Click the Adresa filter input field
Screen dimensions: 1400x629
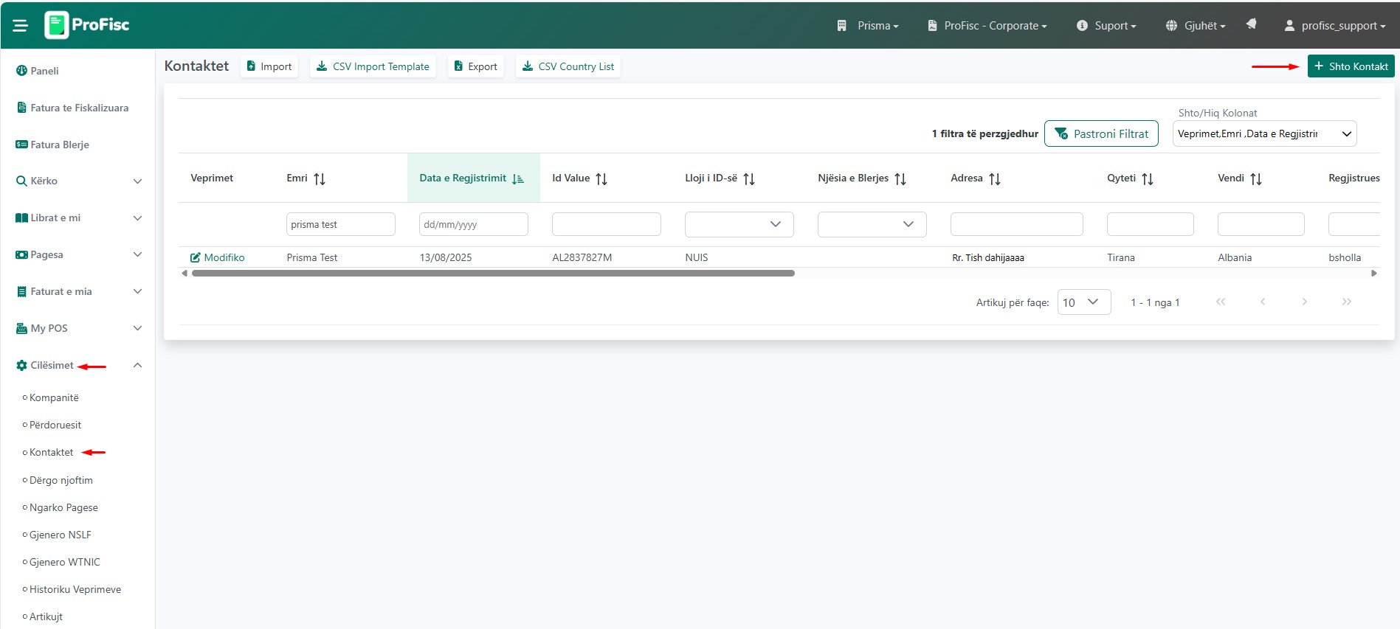pyautogui.click(x=1016, y=224)
